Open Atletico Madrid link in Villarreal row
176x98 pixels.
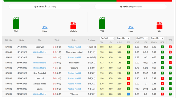pos(40,94)
